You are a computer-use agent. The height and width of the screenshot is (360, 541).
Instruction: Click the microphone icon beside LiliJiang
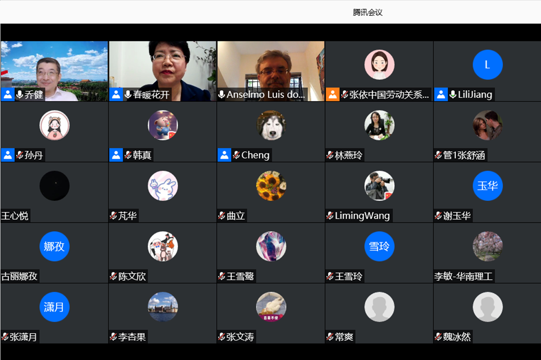coord(453,95)
